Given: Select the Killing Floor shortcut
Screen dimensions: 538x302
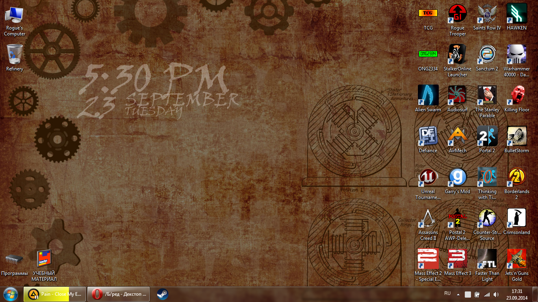Looking at the screenshot, I should click(517, 99).
